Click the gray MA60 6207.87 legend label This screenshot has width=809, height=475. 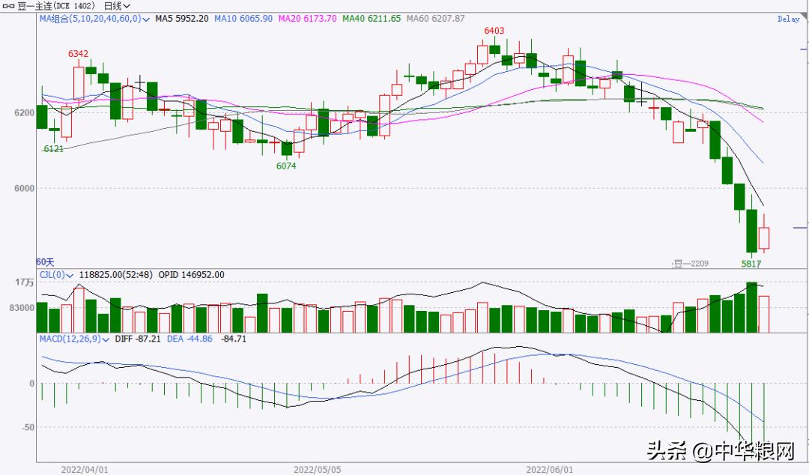[437, 19]
